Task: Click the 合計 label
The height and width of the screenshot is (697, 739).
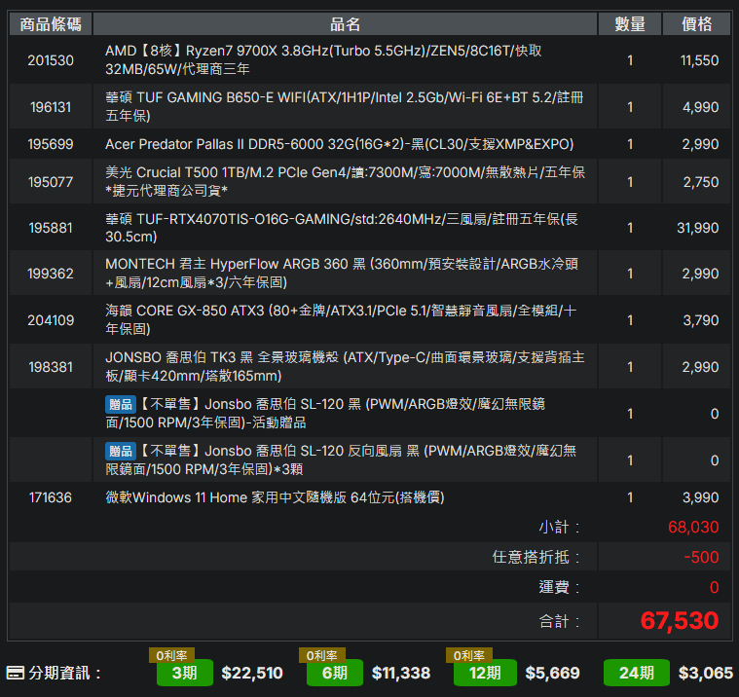Action: point(559,622)
